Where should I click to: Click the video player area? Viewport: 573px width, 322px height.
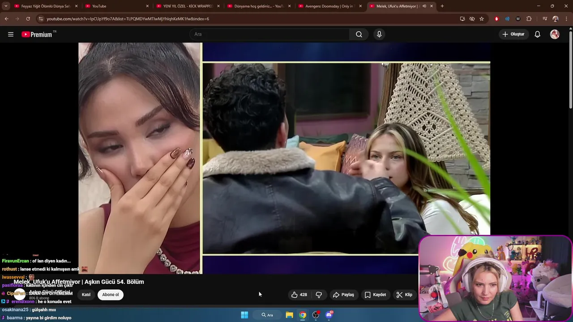point(284,158)
